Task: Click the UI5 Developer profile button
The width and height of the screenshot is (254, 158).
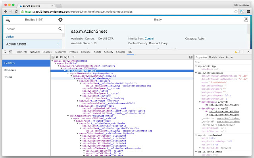Action: 242,5
